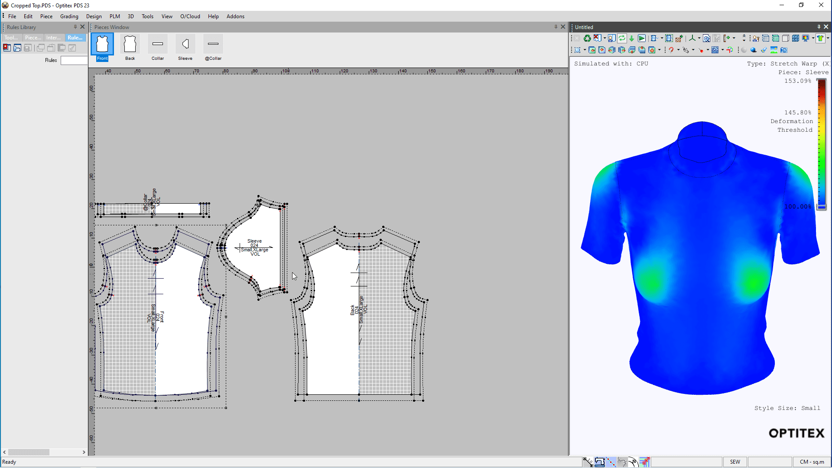Image resolution: width=832 pixels, height=468 pixels.
Task: Open dropdown next to monitor display icon
Action: [x=813, y=38]
